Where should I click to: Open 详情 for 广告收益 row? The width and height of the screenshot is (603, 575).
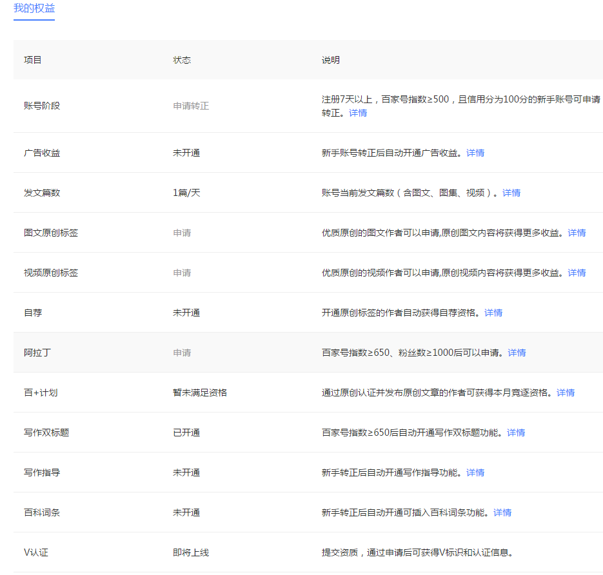[475, 153]
